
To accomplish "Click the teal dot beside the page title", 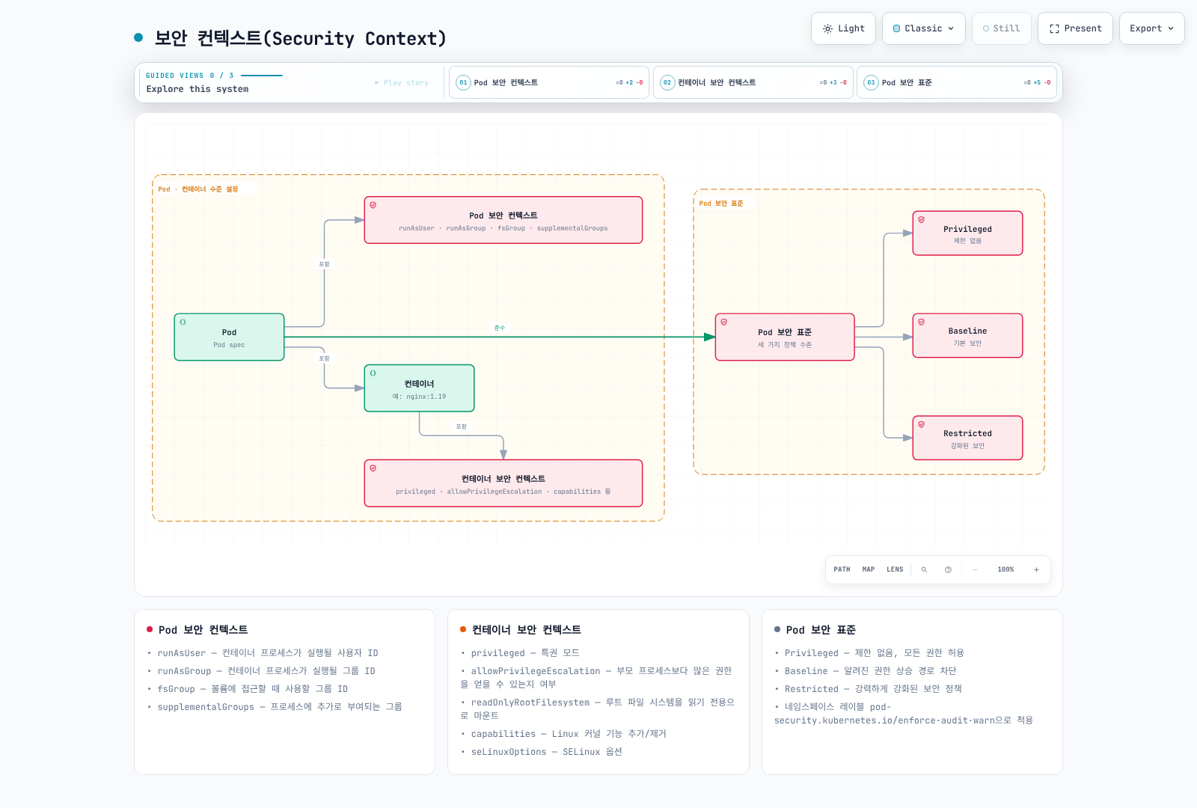I will point(138,37).
